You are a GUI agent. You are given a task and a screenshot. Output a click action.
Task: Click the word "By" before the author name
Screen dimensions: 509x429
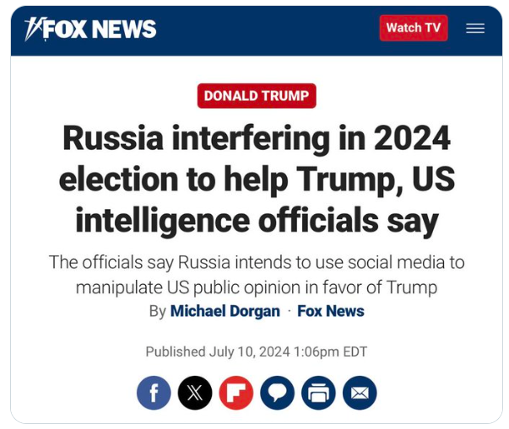coord(158,311)
